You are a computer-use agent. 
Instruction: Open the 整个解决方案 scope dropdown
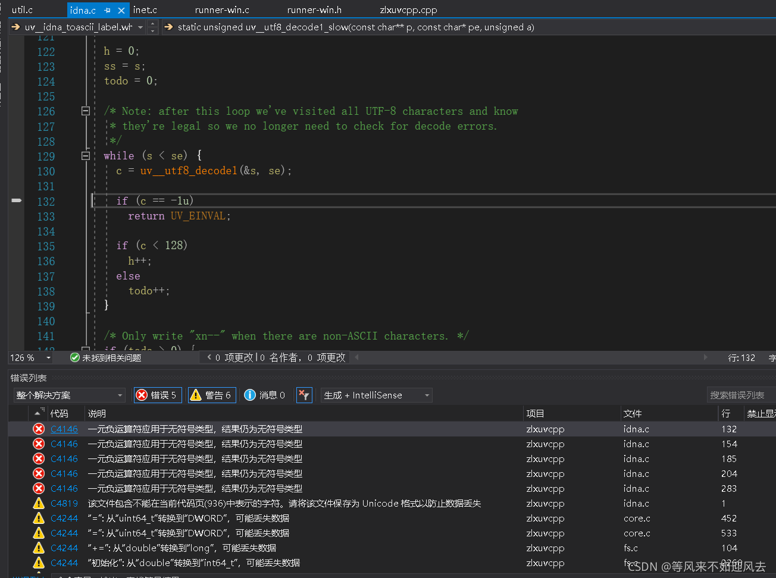(x=69, y=395)
